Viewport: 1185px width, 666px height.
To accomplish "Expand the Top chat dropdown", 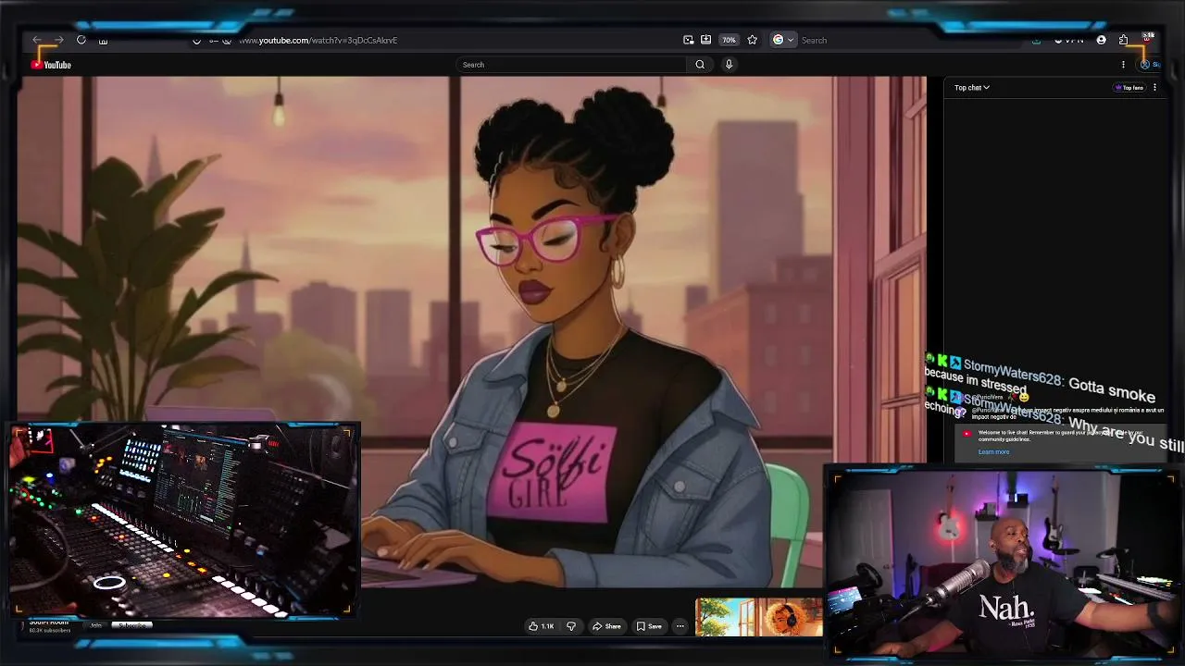I will (x=972, y=88).
